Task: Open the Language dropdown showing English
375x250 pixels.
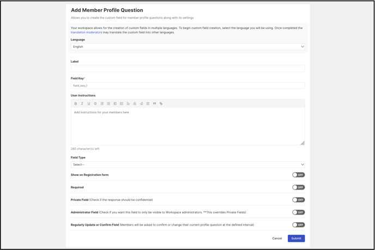Action: pos(187,47)
